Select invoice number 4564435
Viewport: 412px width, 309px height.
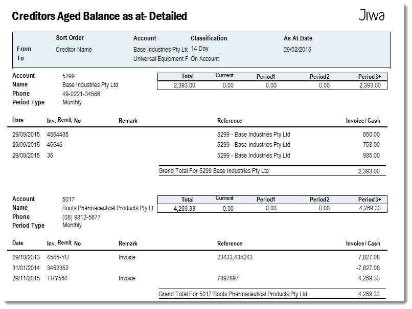click(x=58, y=135)
